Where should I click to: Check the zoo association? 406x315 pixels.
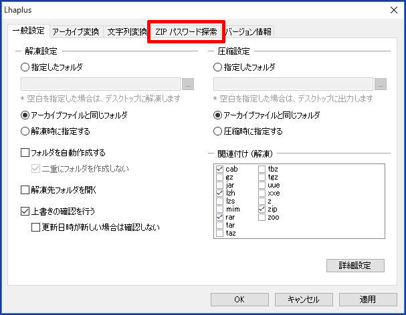click(x=262, y=217)
